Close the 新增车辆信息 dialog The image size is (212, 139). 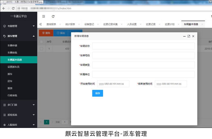pyautogui.click(x=193, y=36)
